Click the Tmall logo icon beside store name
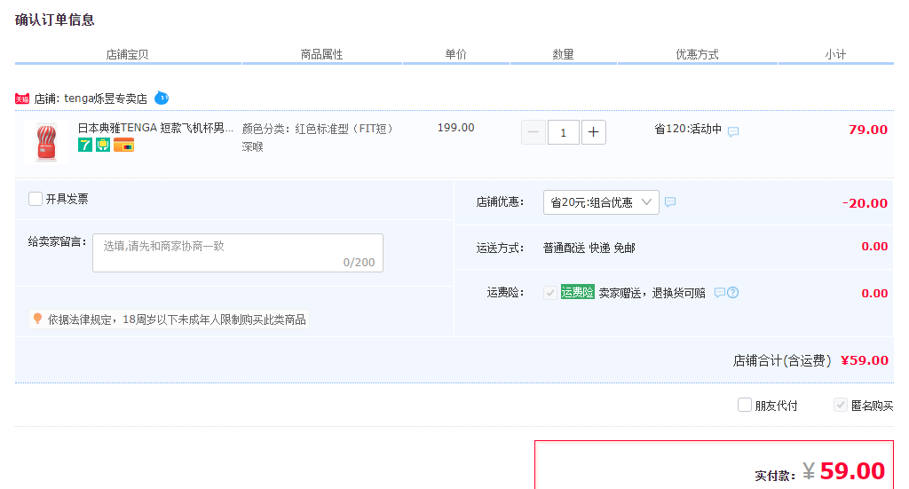909x489 pixels. (22, 99)
